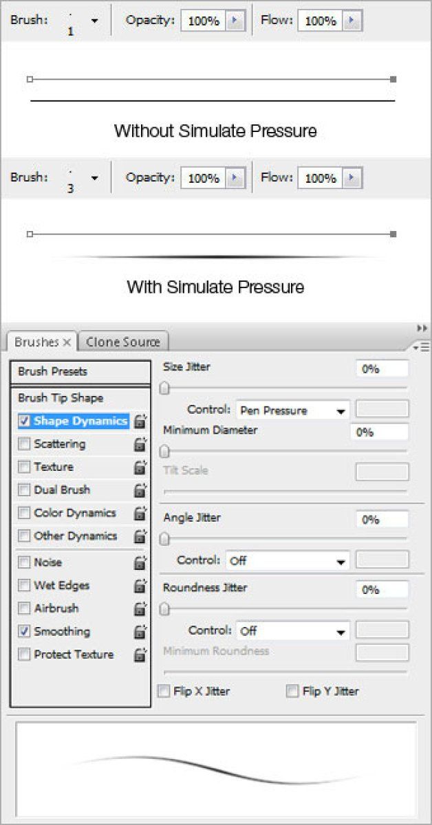
Task: Select Brush Tip Shape in the list
Action: [61, 398]
